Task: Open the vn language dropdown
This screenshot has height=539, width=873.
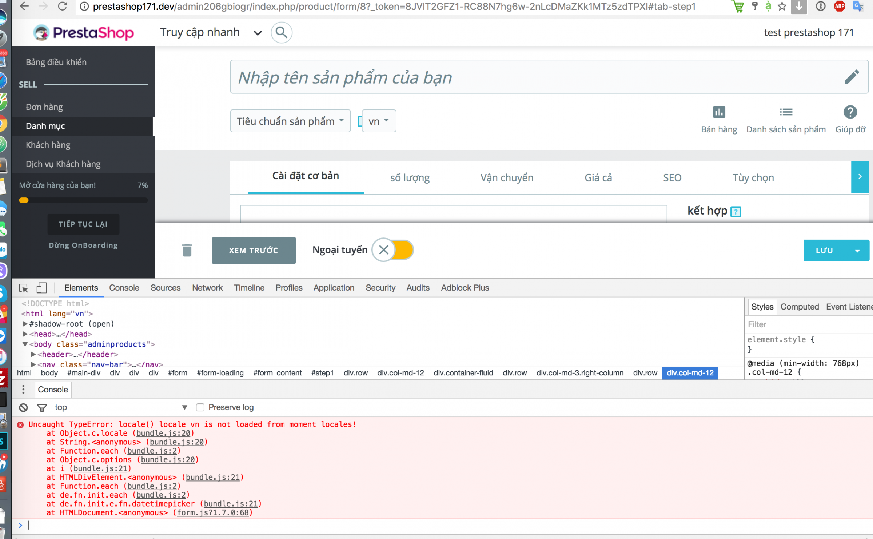Action: pos(379,121)
